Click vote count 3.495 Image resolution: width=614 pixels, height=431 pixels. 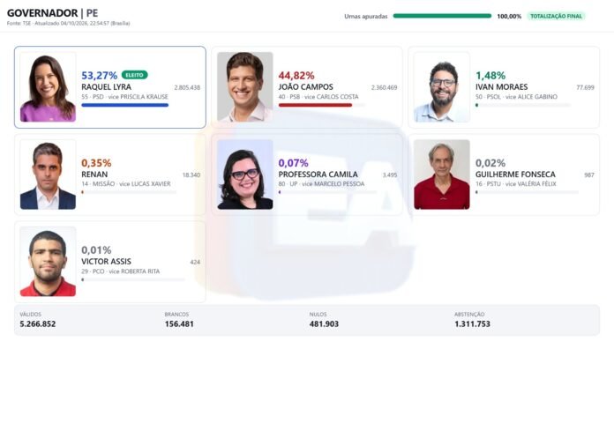coord(390,175)
